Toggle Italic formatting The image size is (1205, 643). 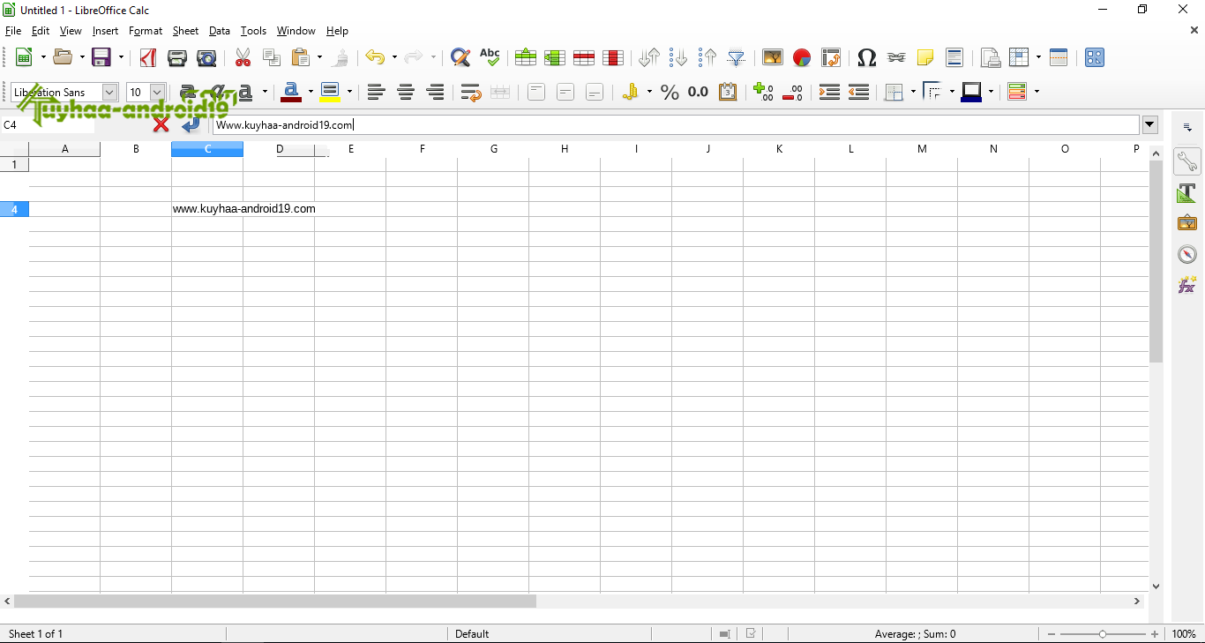click(216, 92)
